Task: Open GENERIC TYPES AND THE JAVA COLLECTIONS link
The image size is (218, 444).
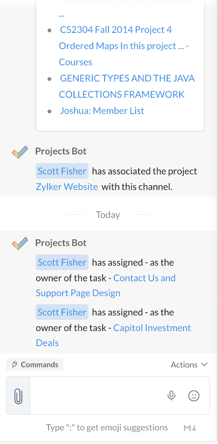Action: click(x=127, y=86)
